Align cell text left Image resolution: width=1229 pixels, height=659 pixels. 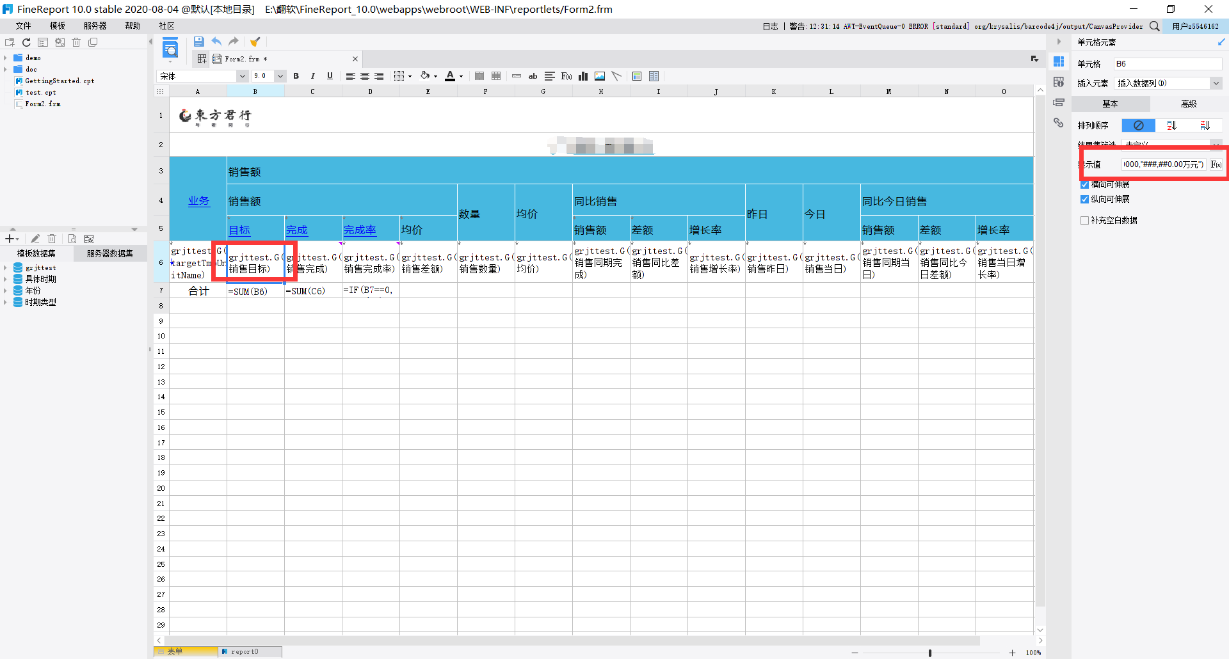click(x=350, y=76)
